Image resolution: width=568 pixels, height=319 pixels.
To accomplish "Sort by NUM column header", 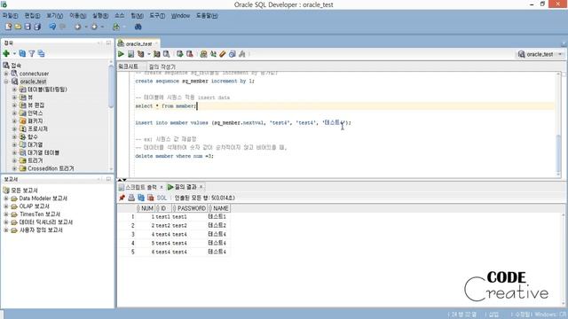I will (x=145, y=208).
